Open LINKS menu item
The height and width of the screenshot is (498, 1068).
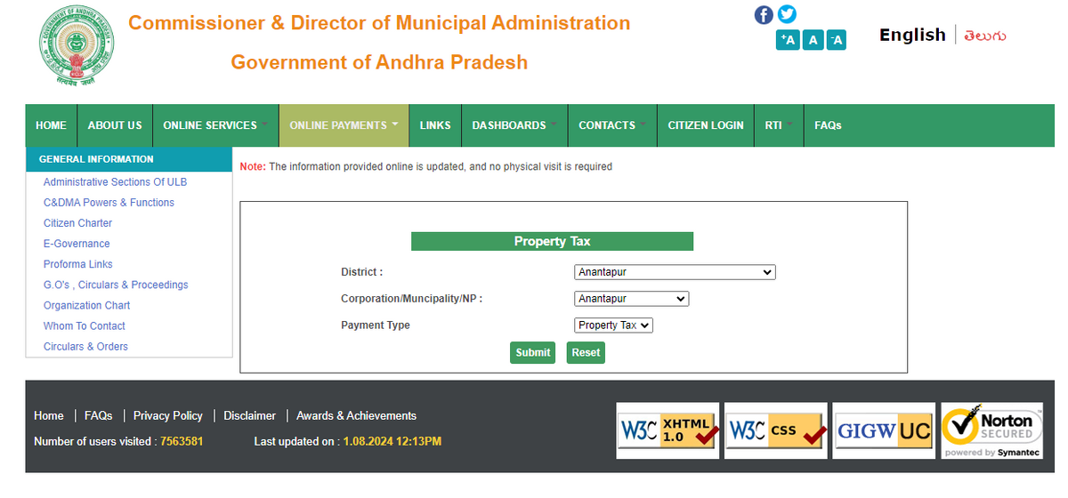435,125
